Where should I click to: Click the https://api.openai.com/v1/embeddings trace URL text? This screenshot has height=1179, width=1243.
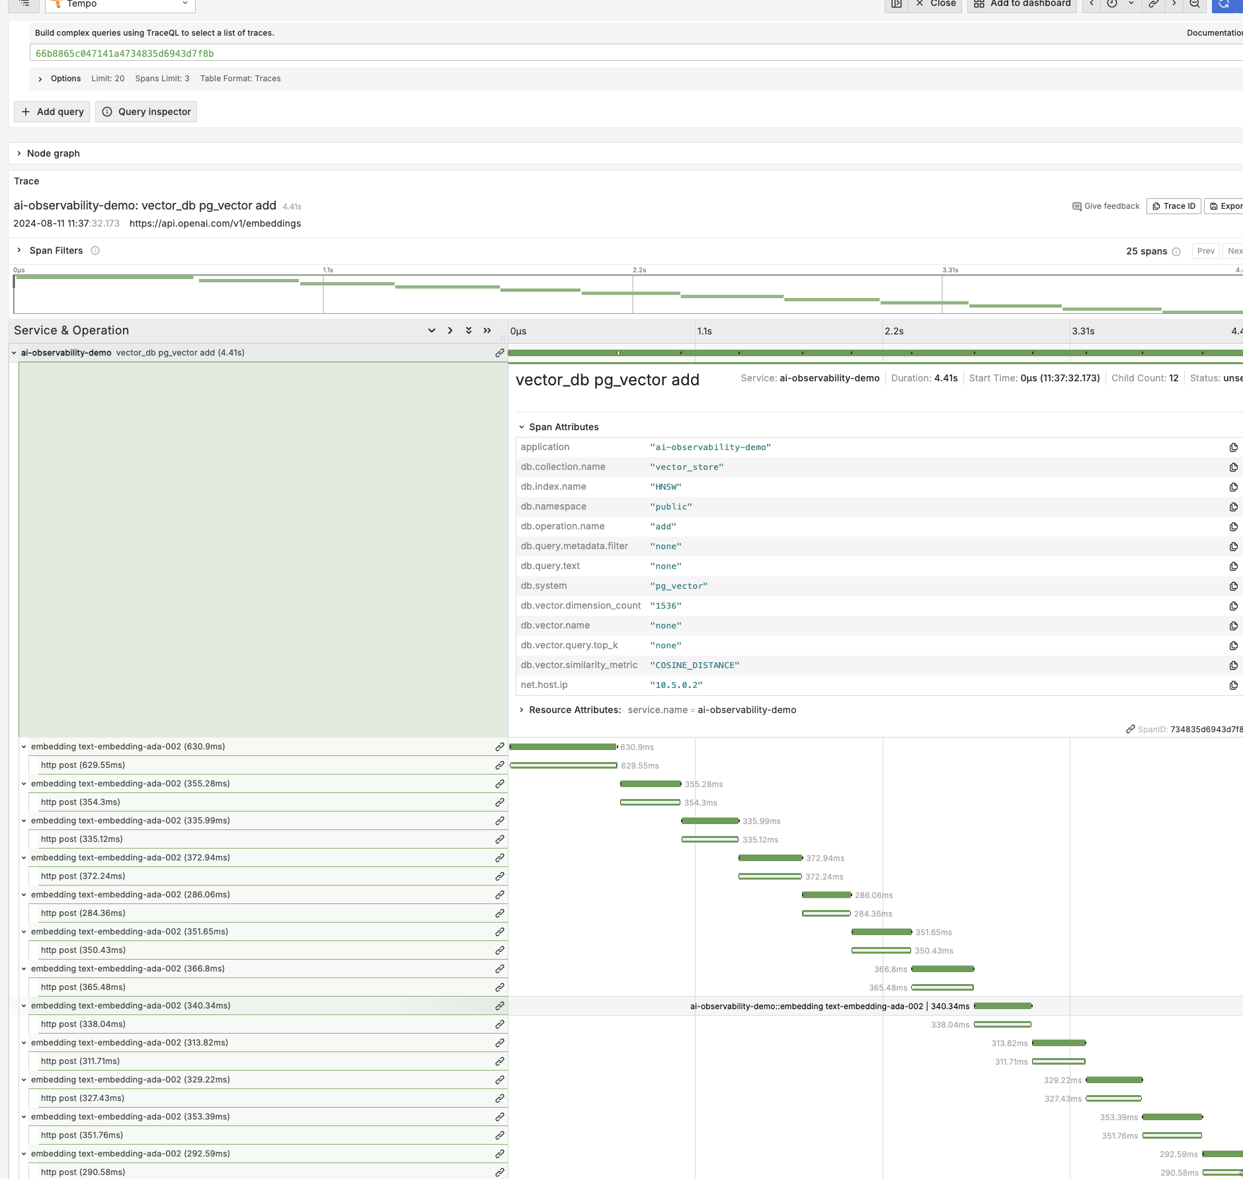[x=215, y=223]
